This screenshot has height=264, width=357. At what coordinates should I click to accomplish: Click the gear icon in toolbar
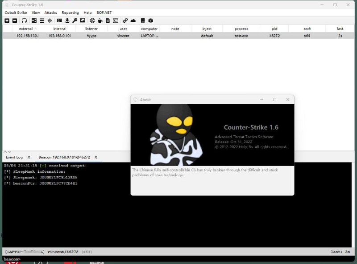coord(92,20)
